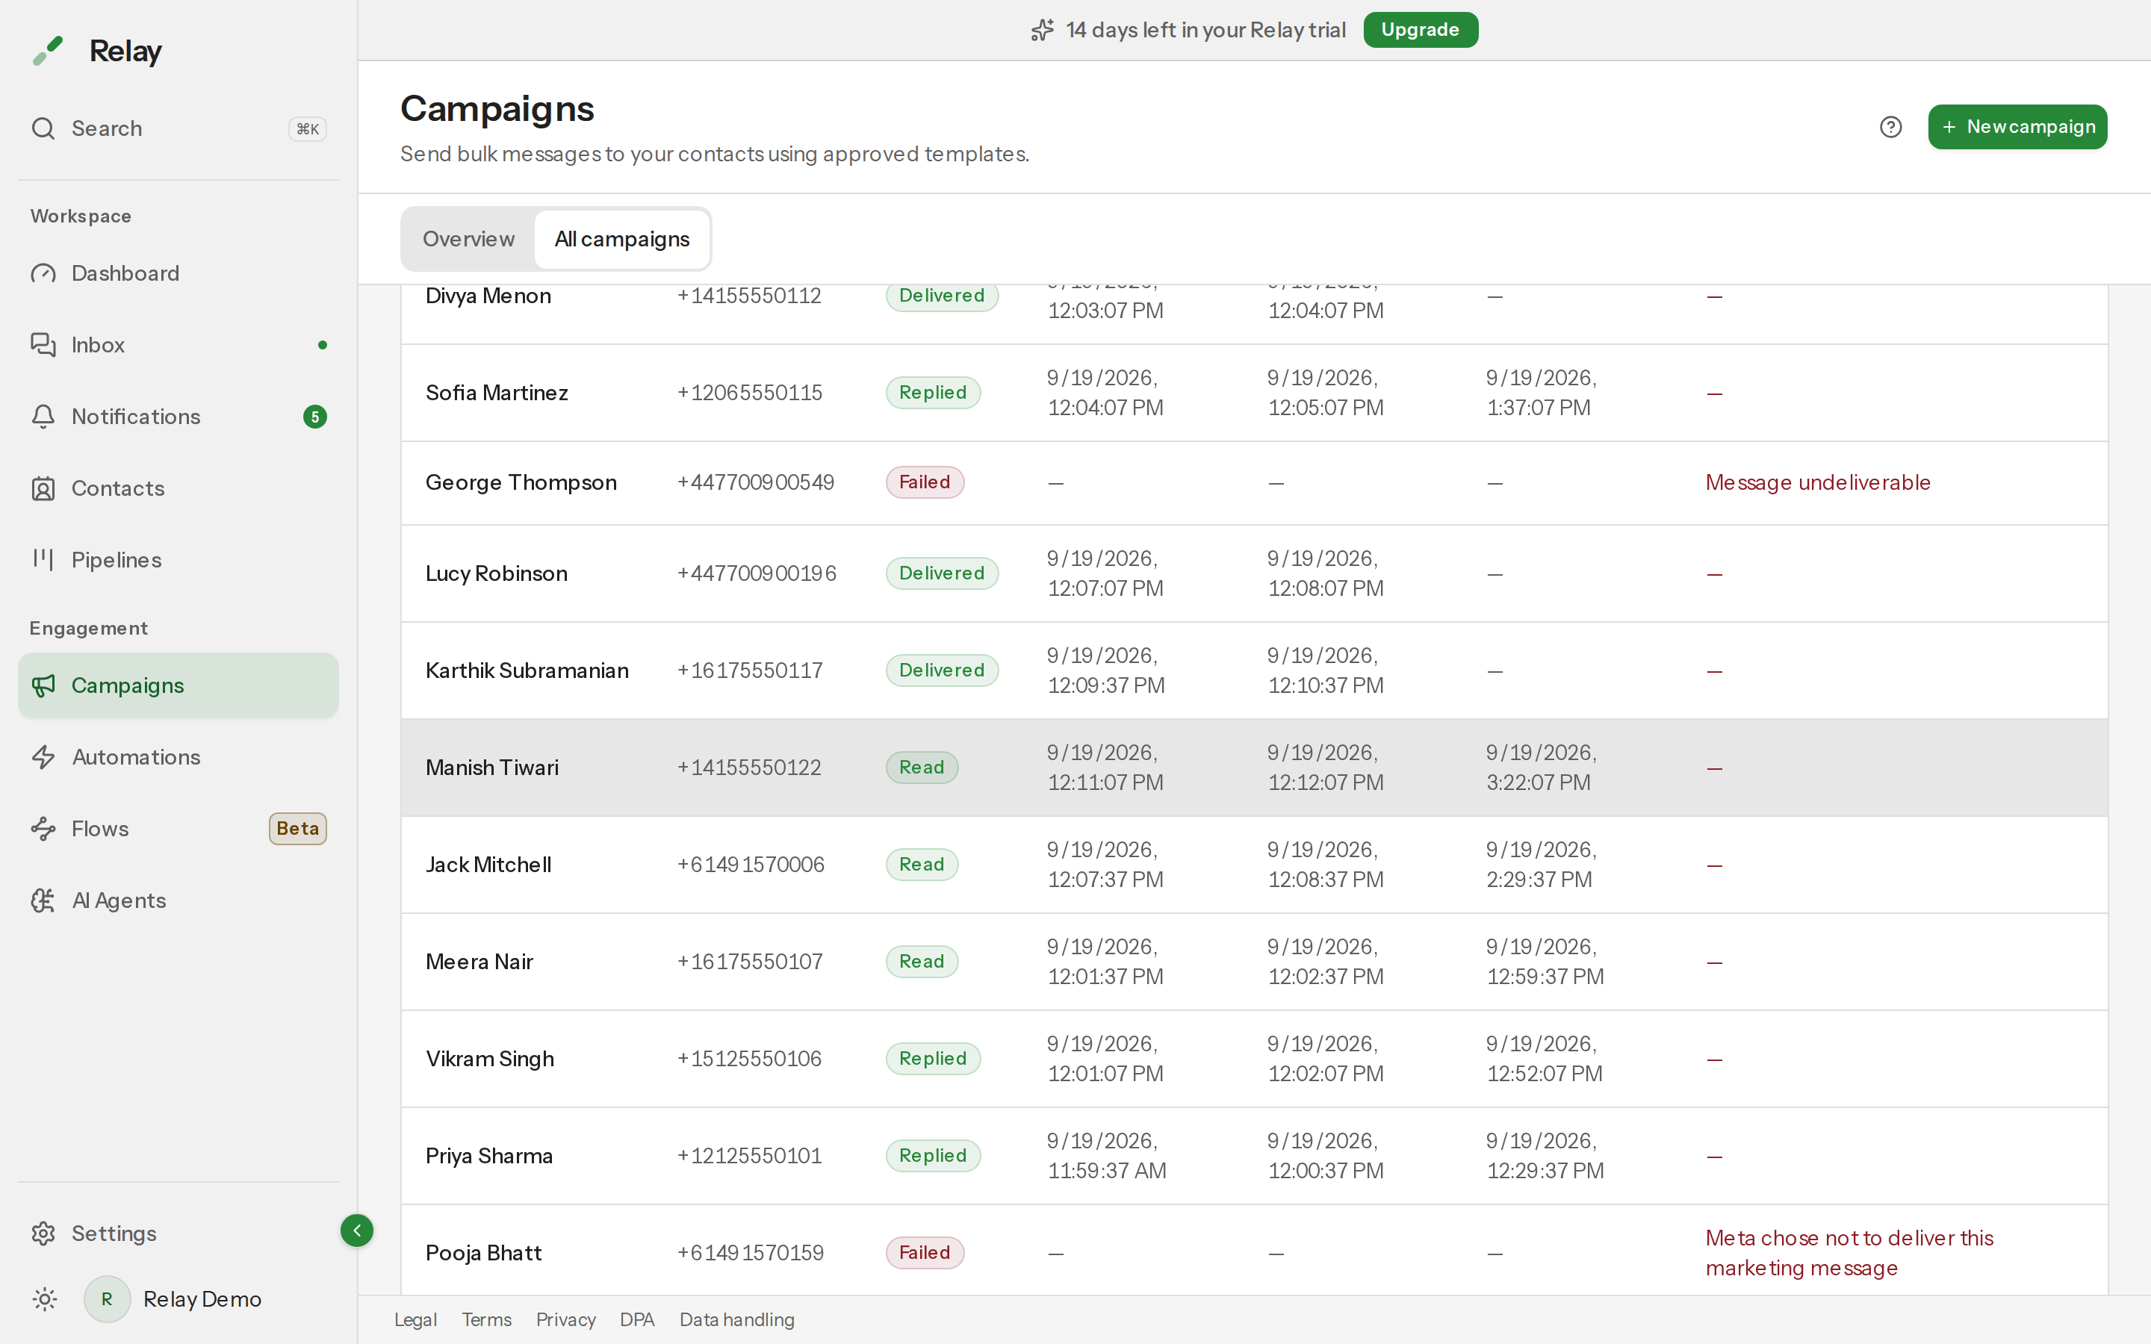Viewport: 2151px width, 1344px height.
Task: Collapse the sidebar with green chevron
Action: click(x=356, y=1231)
